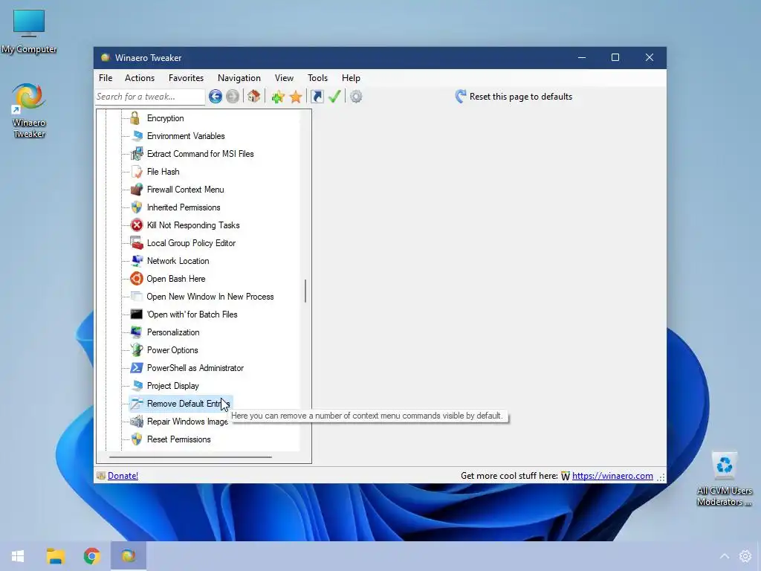Click the Personalization icon
Viewport: 761px width, 571px height.
coord(137,332)
